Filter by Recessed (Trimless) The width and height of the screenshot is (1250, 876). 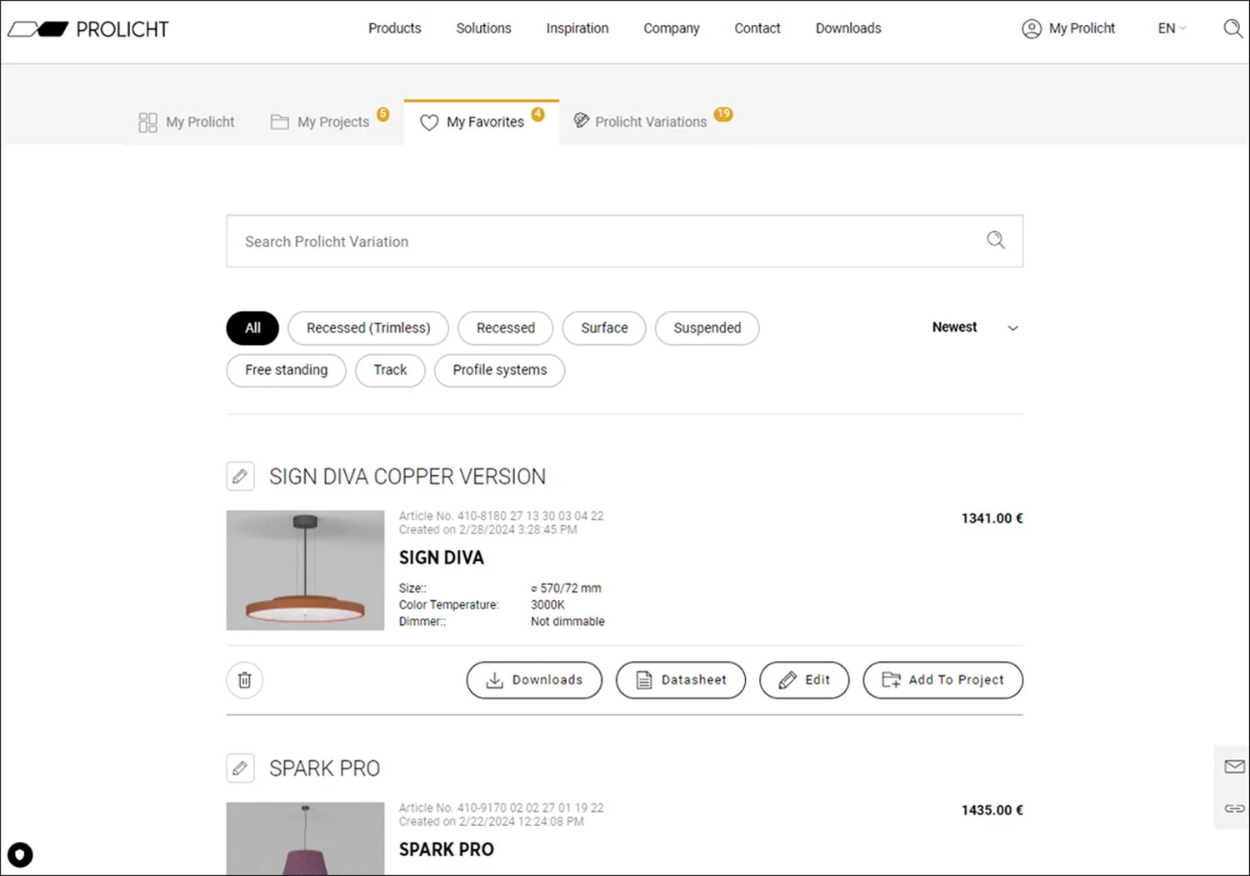click(x=368, y=328)
